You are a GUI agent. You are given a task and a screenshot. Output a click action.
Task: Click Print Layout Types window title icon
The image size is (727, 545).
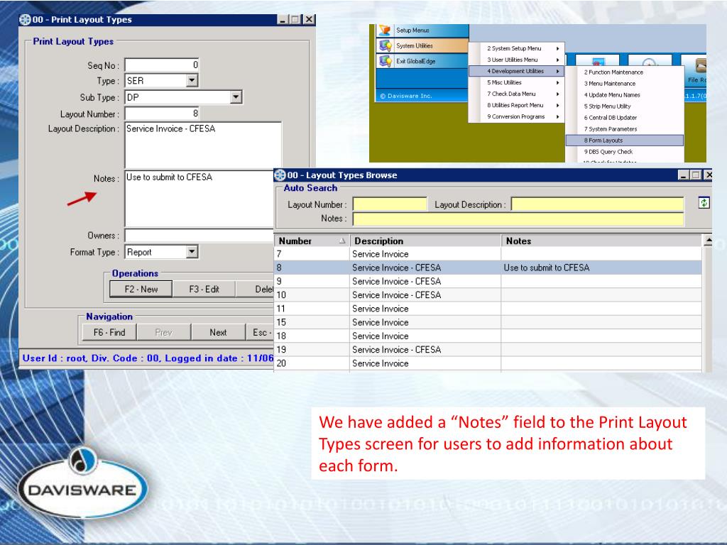pyautogui.click(x=25, y=19)
